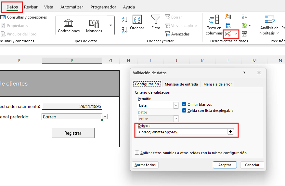Select column L header
The width and height of the screenshot is (285, 186).
[x=228, y=60]
